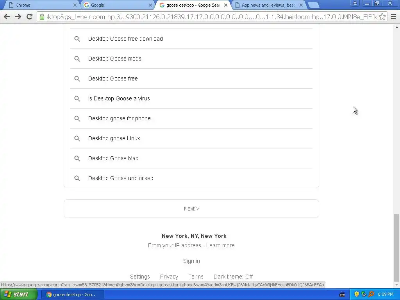Click scrollbar up arrow

pos(396,27)
